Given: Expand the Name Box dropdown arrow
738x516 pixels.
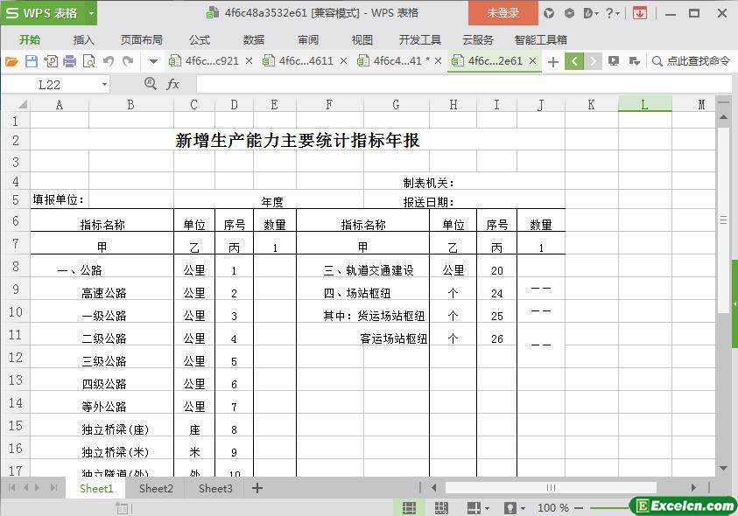Looking at the screenshot, I should [x=104, y=85].
